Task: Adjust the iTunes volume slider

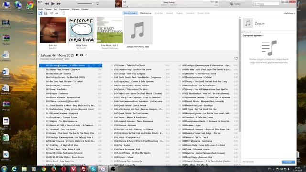Action: (85, 4)
